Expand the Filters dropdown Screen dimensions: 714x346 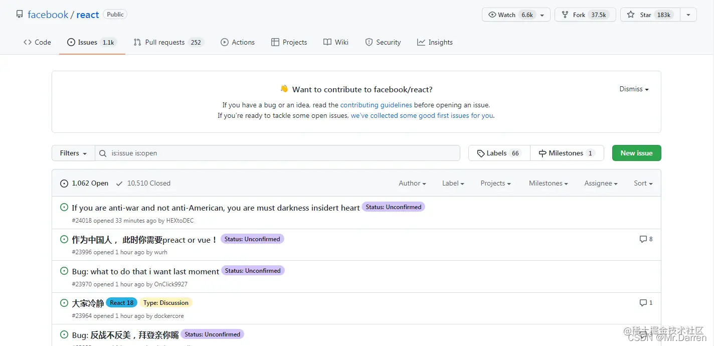[x=73, y=153]
